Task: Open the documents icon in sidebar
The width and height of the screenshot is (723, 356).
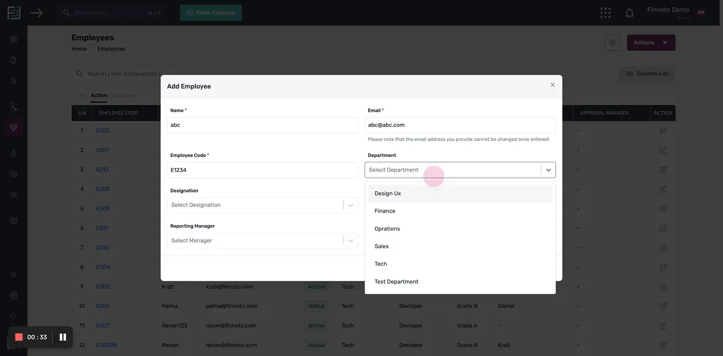Action: (14, 60)
